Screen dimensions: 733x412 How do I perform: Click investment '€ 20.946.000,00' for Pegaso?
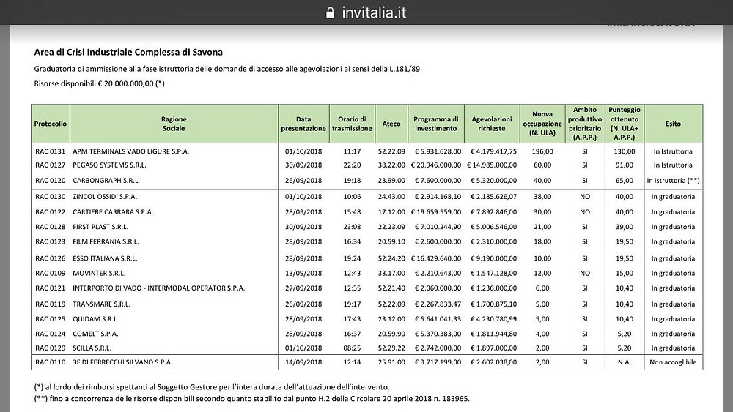coord(435,165)
